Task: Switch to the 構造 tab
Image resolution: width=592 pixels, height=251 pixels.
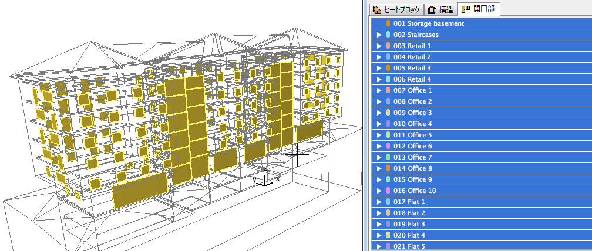Action: (x=440, y=9)
